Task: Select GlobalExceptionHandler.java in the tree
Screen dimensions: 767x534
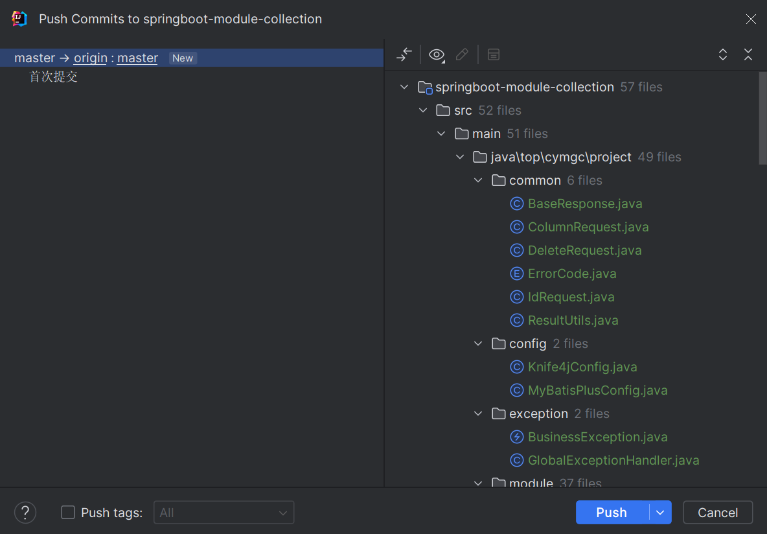Action: pos(613,460)
